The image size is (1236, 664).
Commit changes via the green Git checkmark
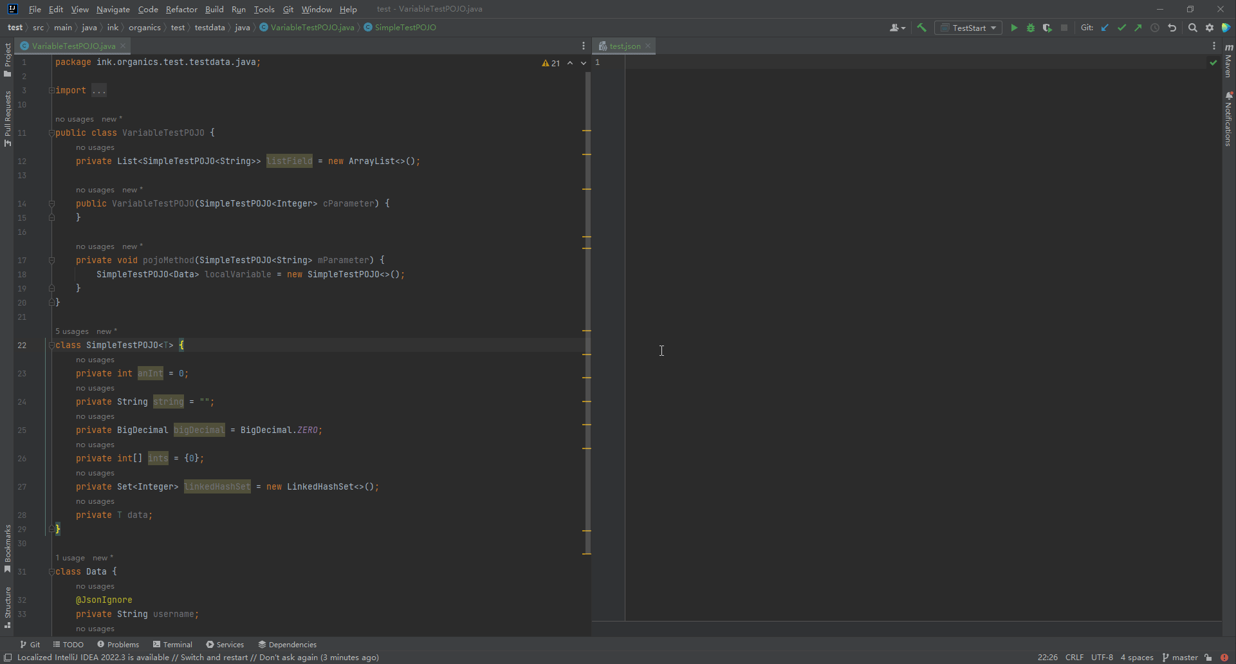point(1121,28)
